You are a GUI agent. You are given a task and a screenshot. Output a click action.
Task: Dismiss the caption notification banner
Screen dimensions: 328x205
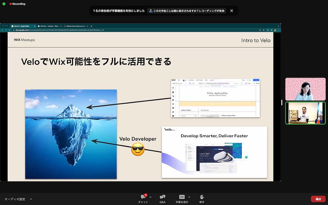[232, 11]
